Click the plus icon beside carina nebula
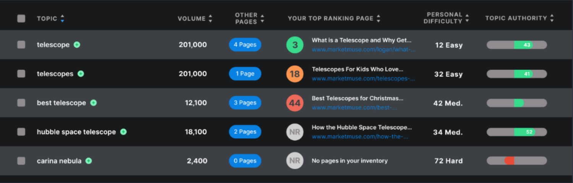Viewport: 573px width, 183px height. pos(89,161)
